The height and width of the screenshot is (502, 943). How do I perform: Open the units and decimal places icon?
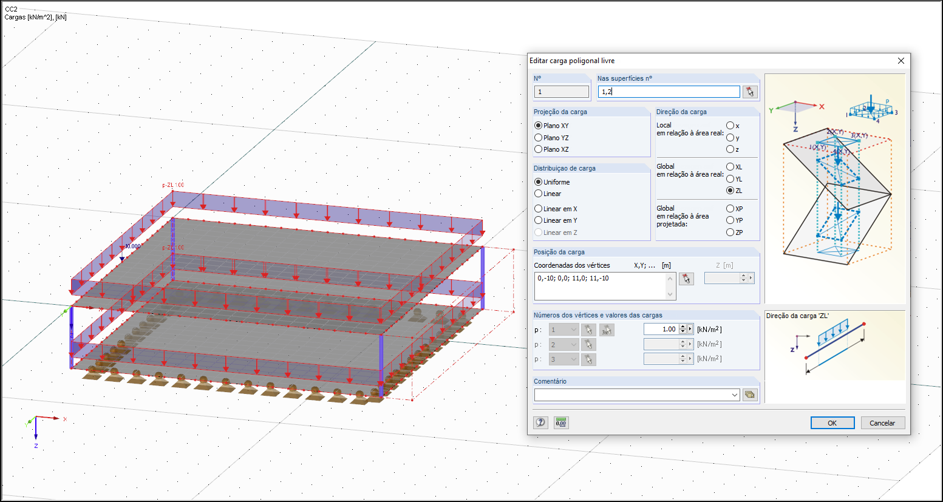coord(561,422)
